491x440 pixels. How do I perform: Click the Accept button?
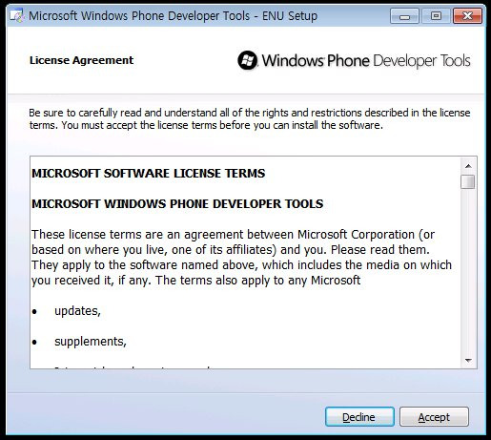[434, 417]
